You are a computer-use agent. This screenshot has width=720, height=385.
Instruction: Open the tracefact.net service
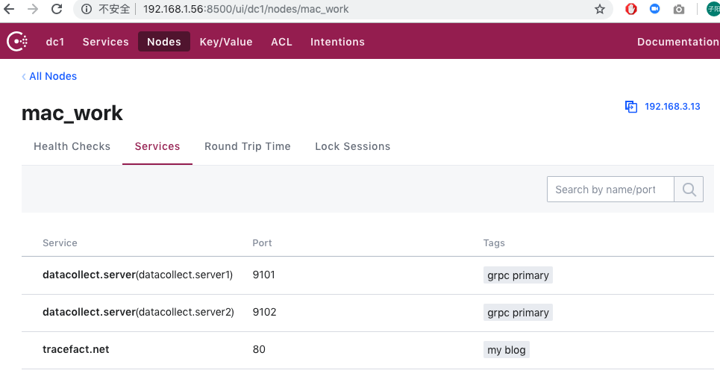[76, 349]
